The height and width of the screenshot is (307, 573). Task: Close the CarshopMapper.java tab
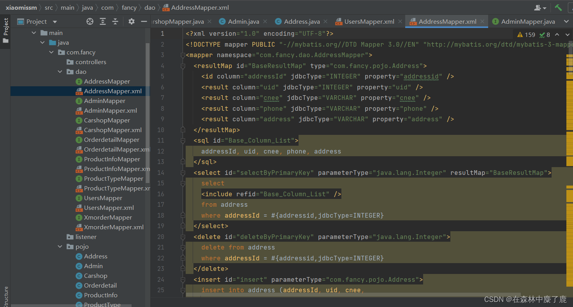(x=209, y=22)
